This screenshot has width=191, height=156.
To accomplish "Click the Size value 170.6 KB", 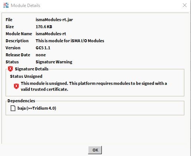I will point(44,27).
